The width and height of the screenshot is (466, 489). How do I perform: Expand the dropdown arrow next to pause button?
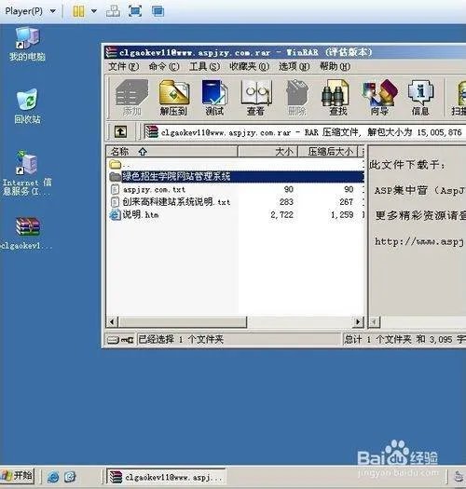pos(94,11)
